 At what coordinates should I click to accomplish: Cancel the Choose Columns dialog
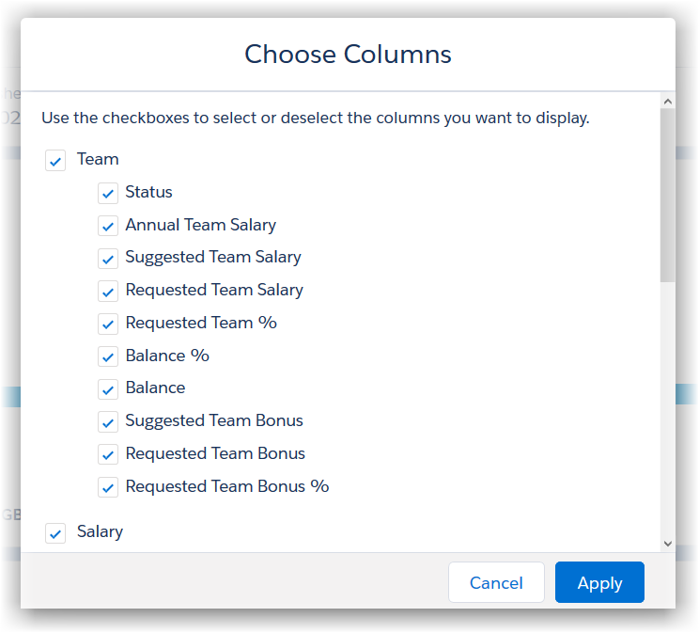tap(496, 583)
